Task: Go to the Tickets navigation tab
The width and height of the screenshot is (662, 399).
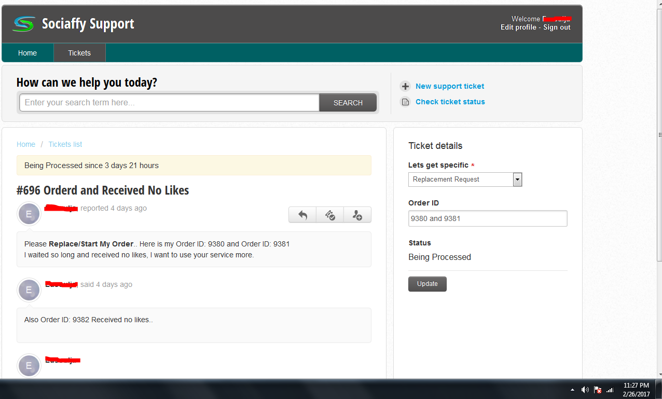Action: [x=79, y=53]
